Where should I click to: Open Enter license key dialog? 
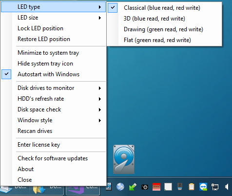click(53, 145)
